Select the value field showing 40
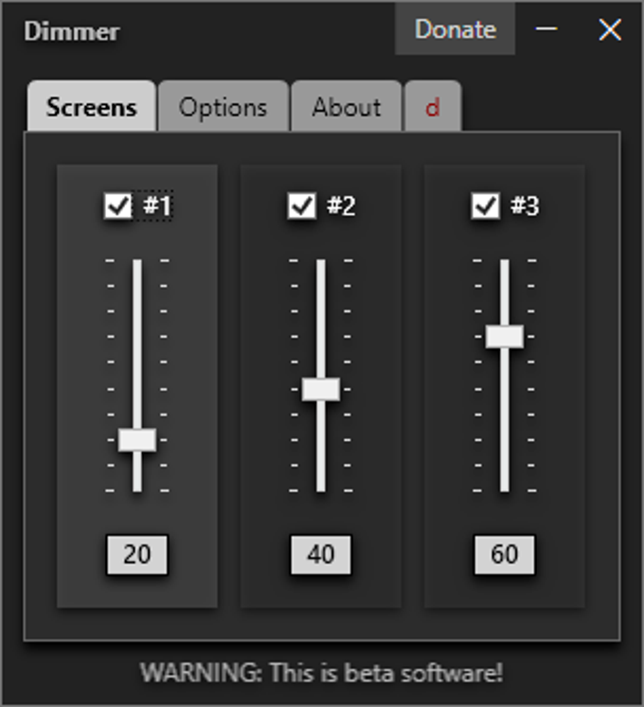 tap(321, 555)
